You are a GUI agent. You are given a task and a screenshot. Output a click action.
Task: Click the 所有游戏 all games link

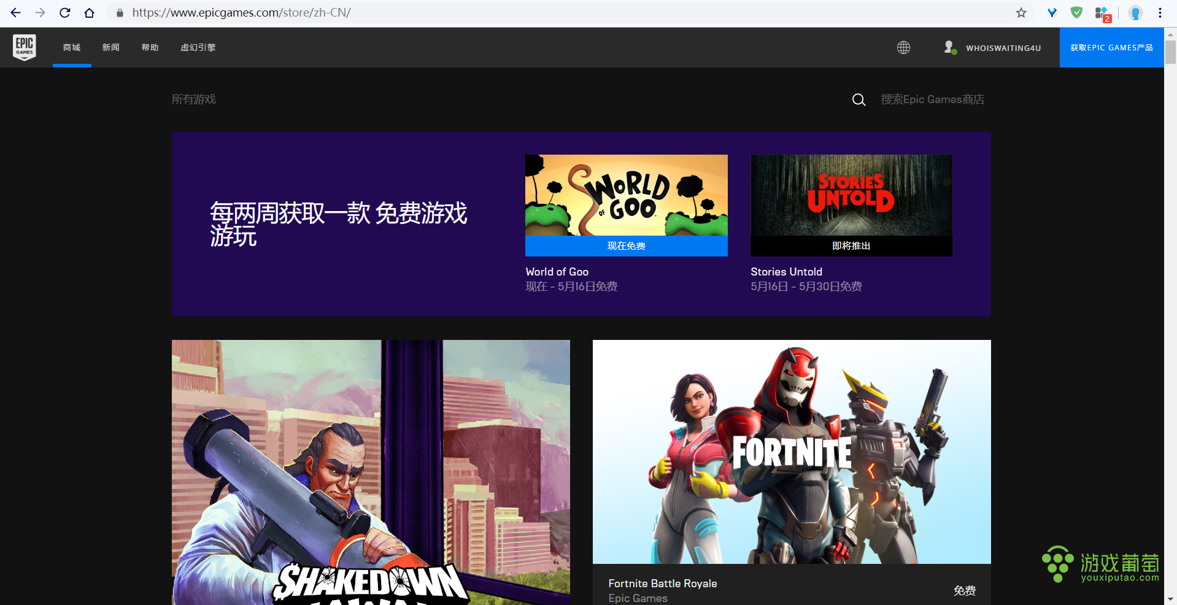click(194, 99)
